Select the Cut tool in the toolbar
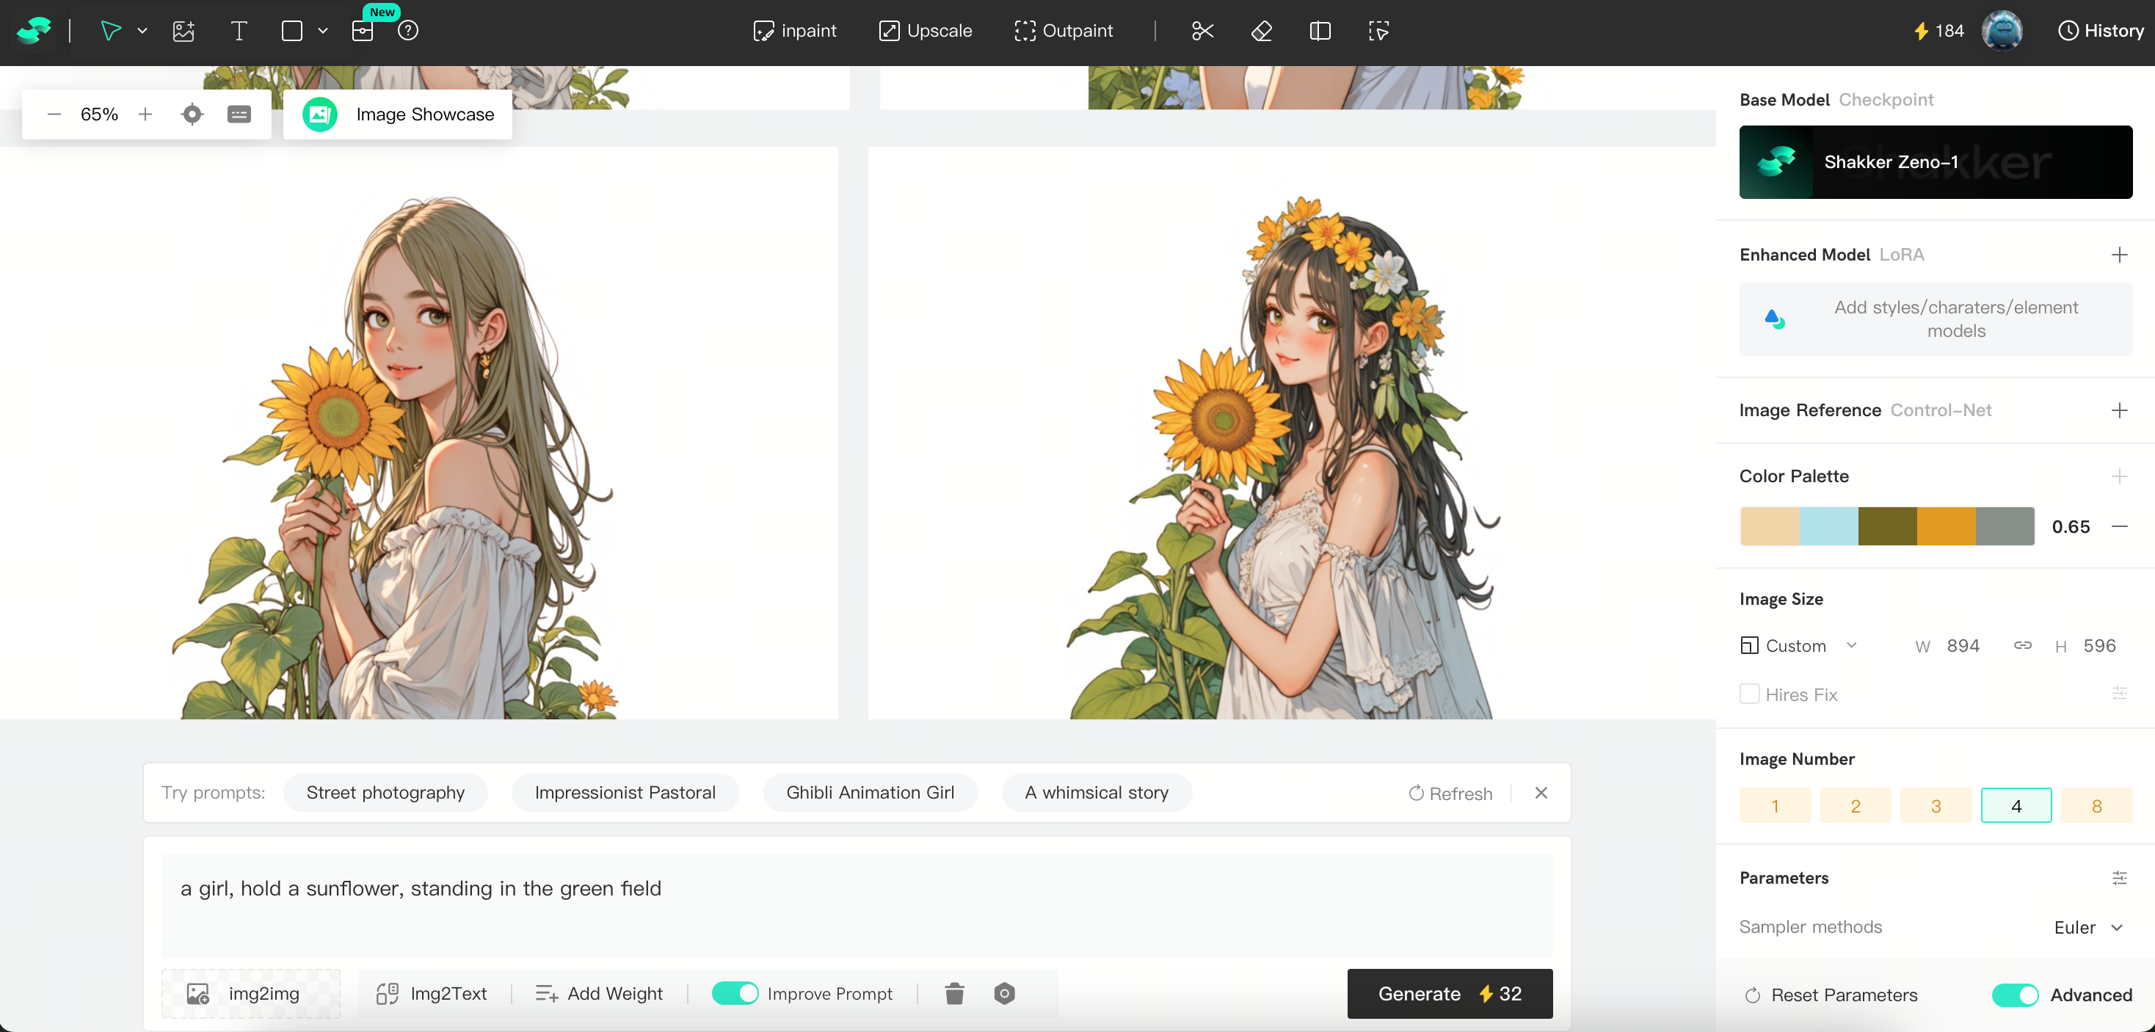 1202,31
